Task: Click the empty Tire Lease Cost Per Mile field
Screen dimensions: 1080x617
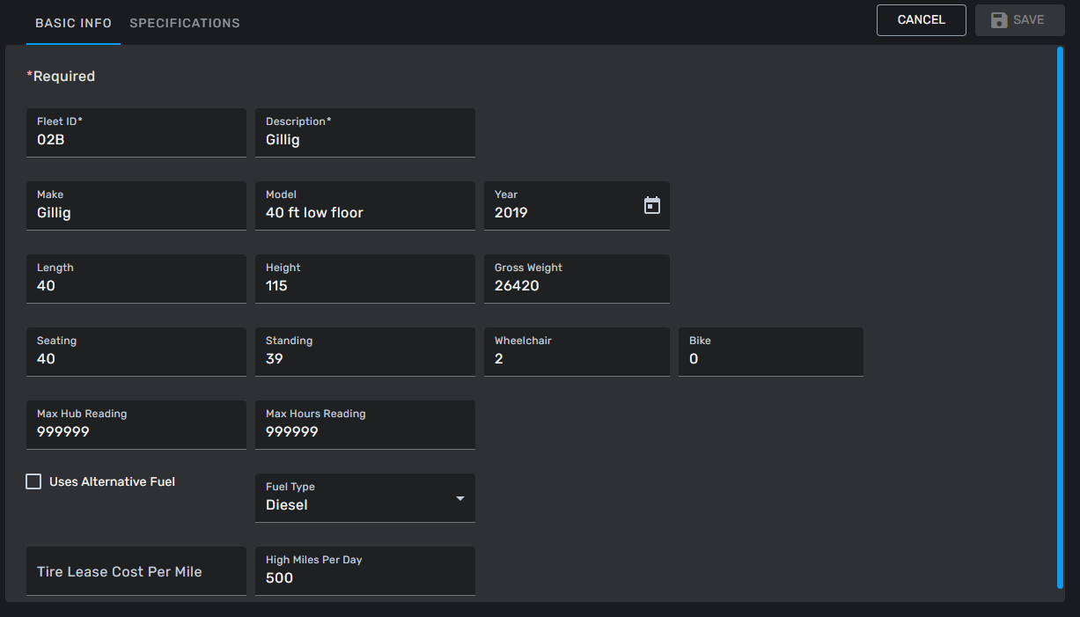Action: click(x=136, y=571)
